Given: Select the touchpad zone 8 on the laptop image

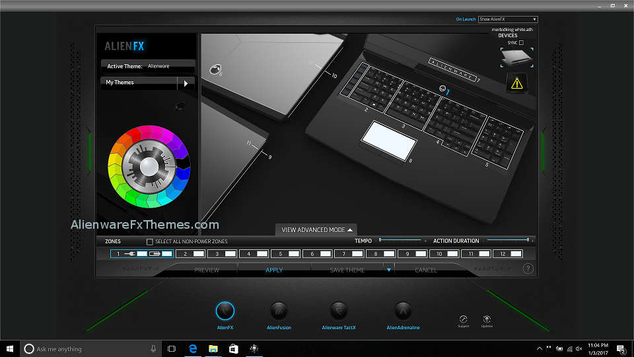Looking at the screenshot, I should 388,140.
